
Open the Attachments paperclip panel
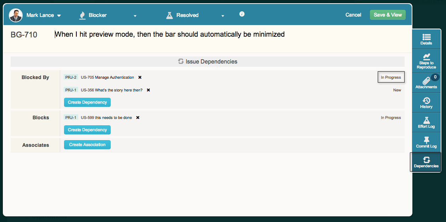[x=426, y=83]
